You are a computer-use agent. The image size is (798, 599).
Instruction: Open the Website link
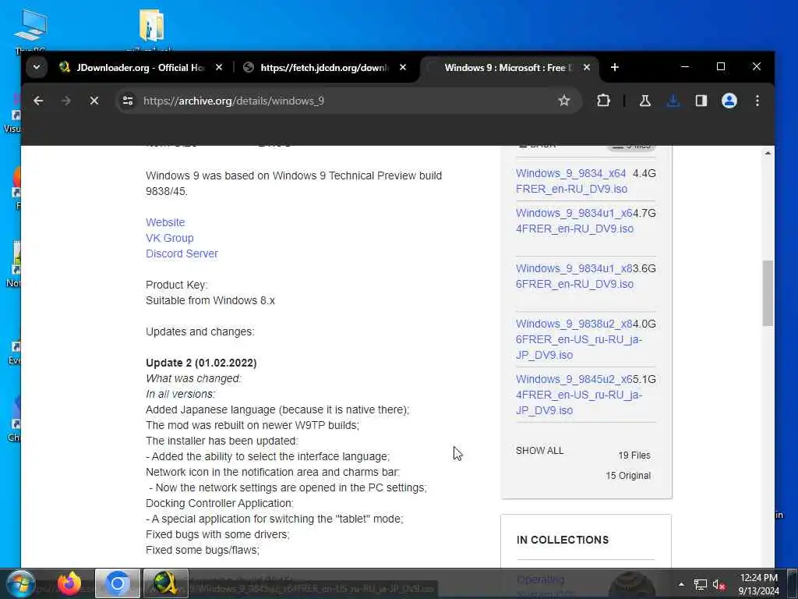tap(165, 222)
